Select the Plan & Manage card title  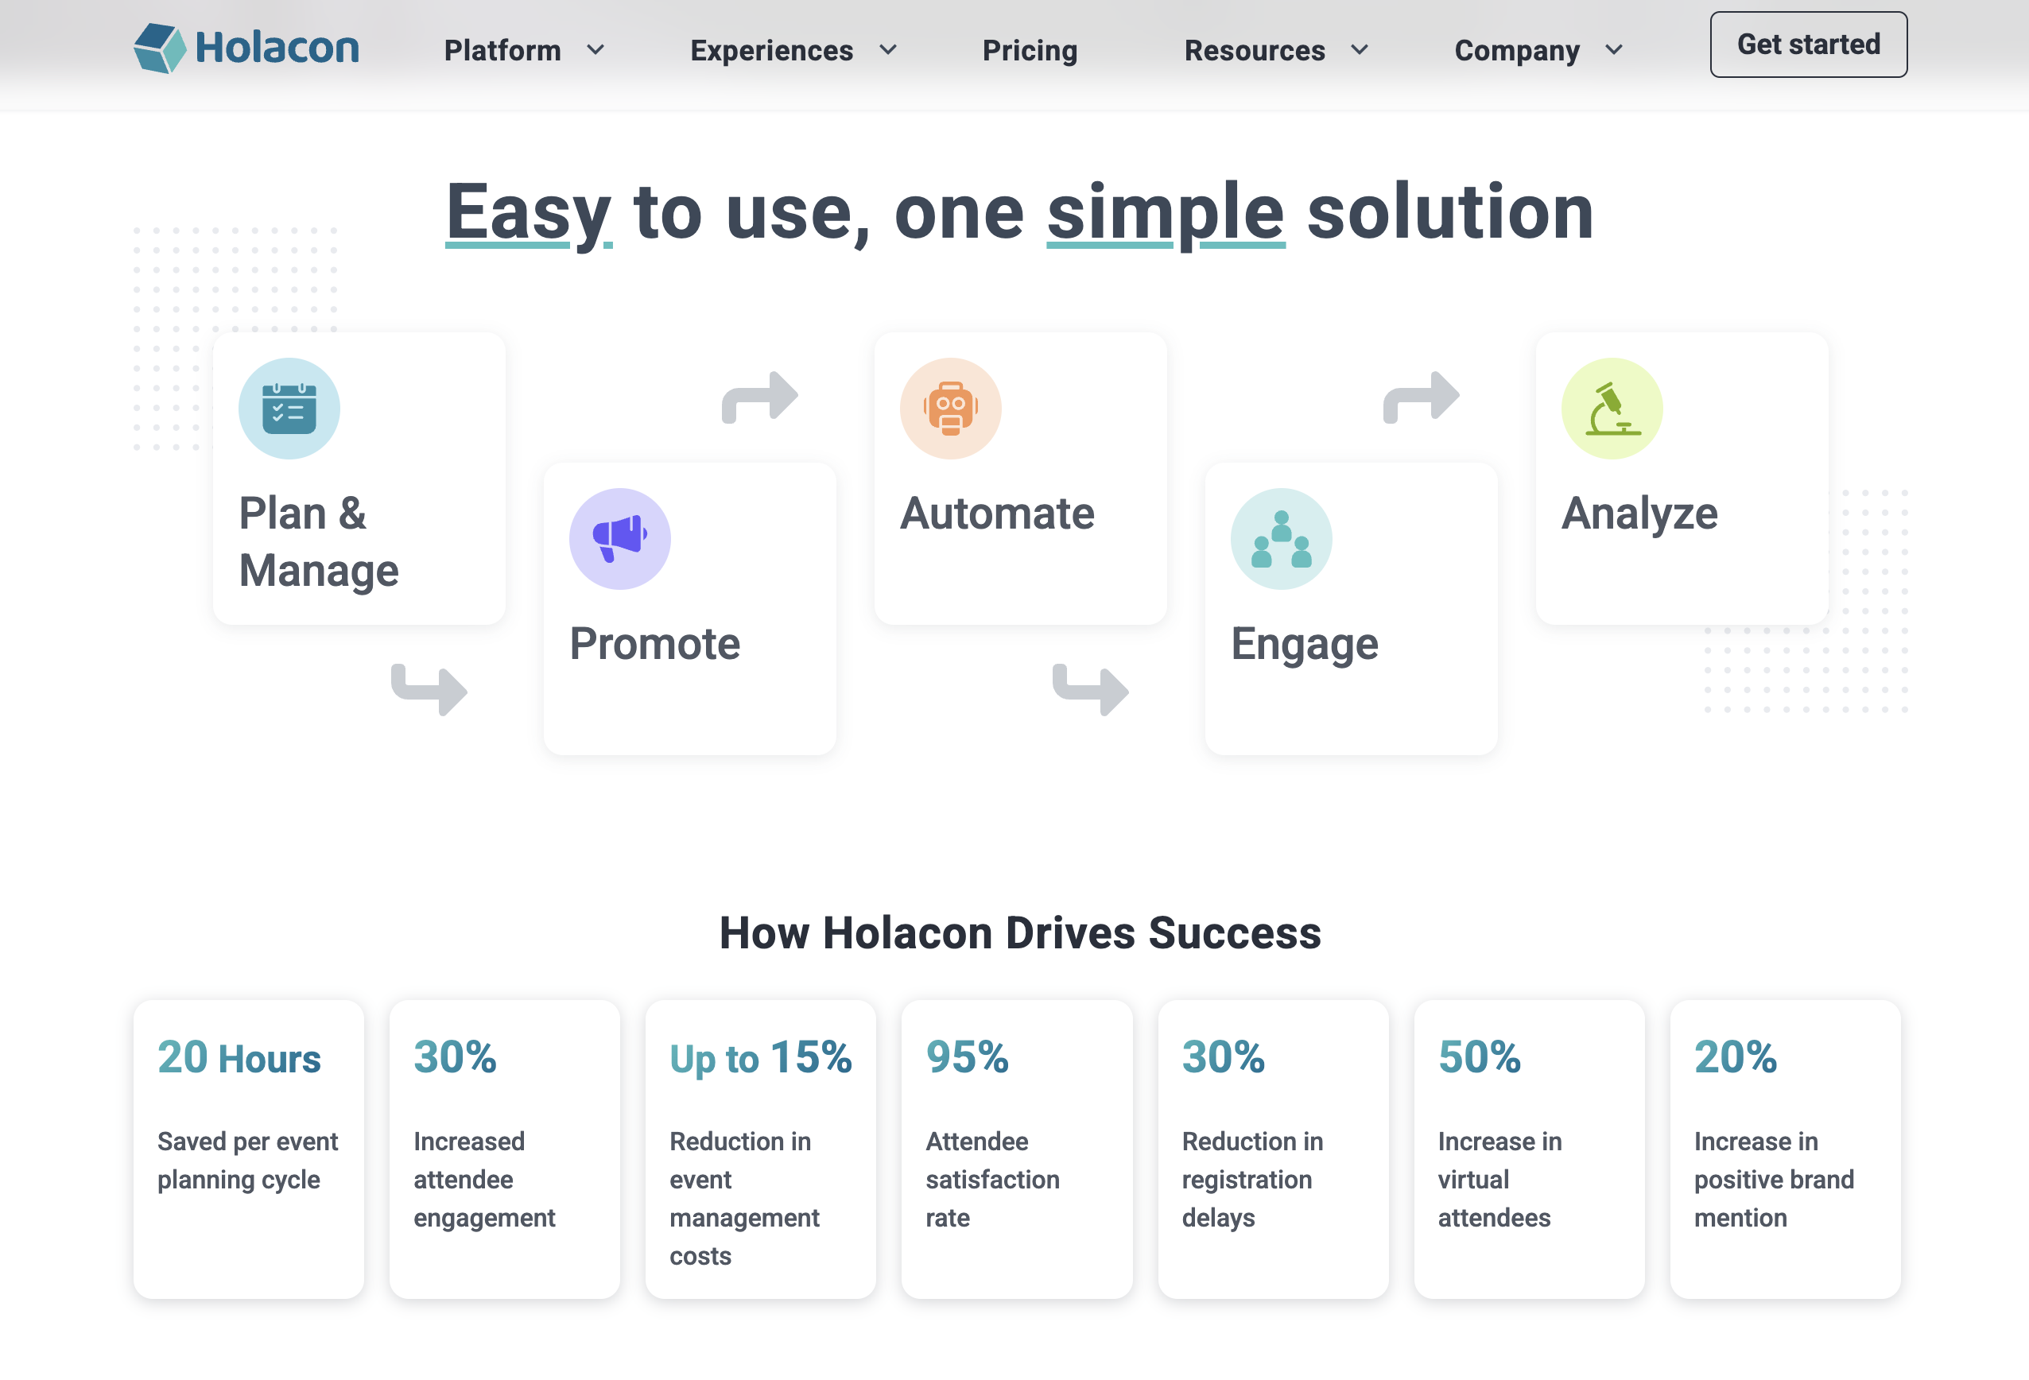(319, 541)
